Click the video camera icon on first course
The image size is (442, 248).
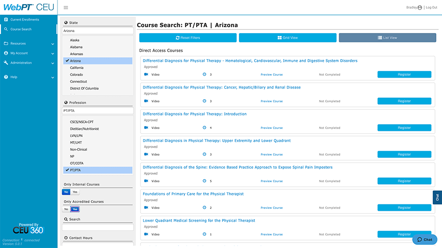pyautogui.click(x=146, y=74)
